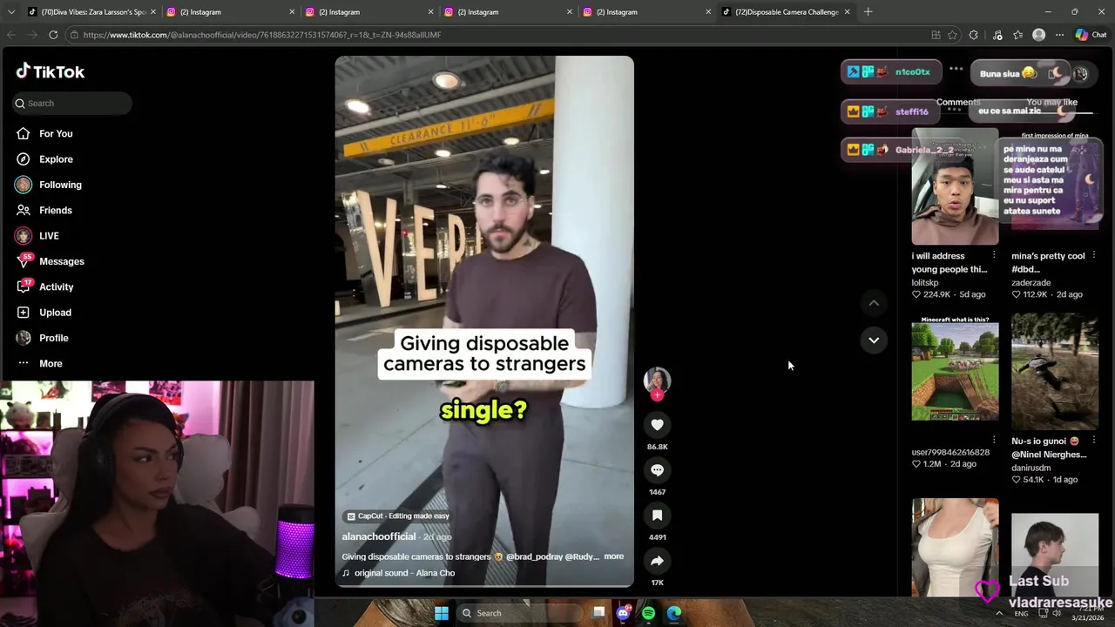Open a new browser tab
The image size is (1115, 627).
(x=868, y=12)
